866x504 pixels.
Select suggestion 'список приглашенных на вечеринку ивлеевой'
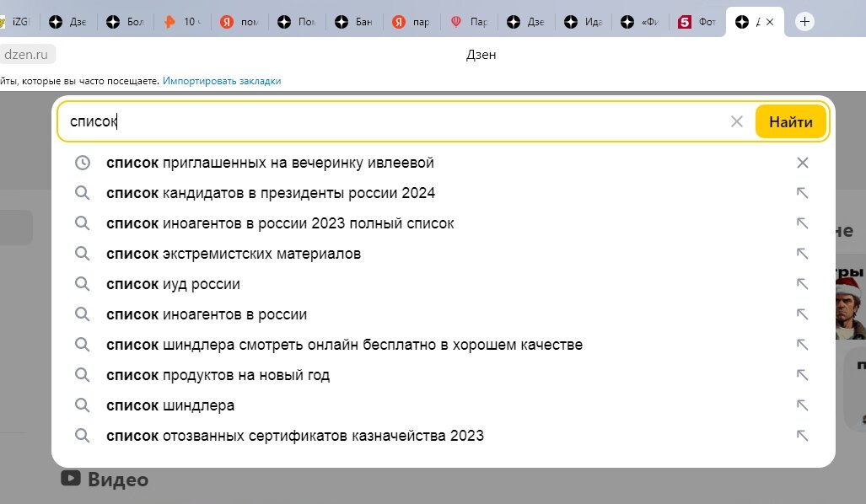(270, 163)
